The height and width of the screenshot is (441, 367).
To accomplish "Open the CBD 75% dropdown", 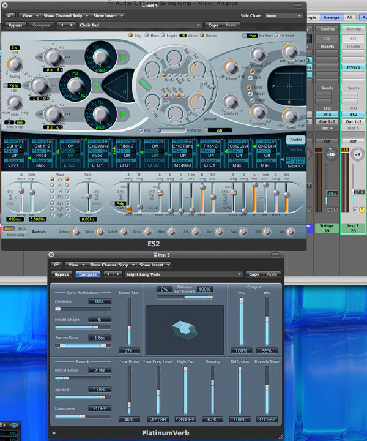I will point(12,86).
